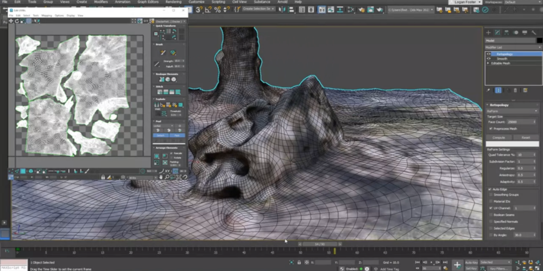Open the Modify command panel tab
Viewport: 543px width, 271px height.
coord(497,33)
